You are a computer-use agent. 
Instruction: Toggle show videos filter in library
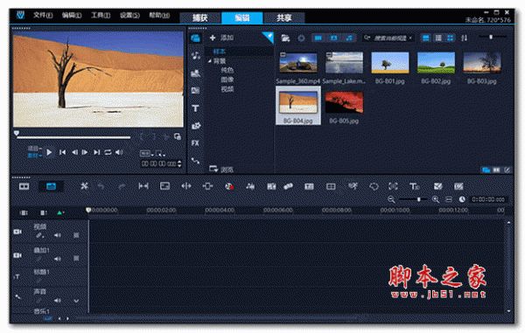(318, 38)
